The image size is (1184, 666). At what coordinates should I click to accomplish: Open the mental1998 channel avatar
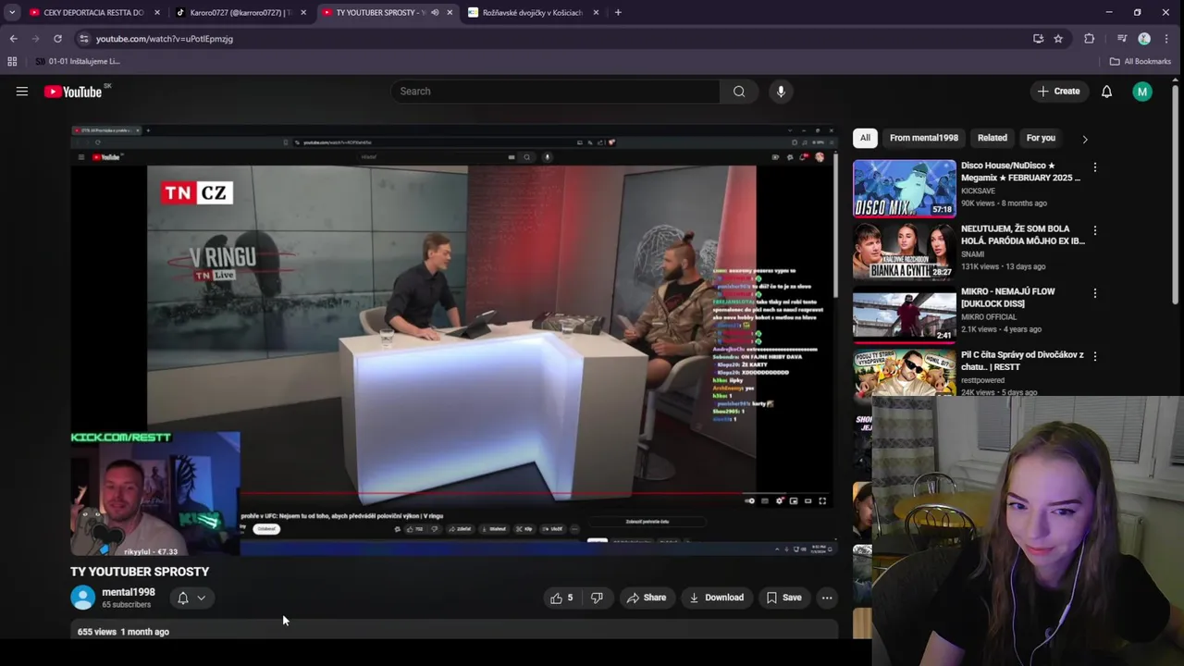[83, 598]
